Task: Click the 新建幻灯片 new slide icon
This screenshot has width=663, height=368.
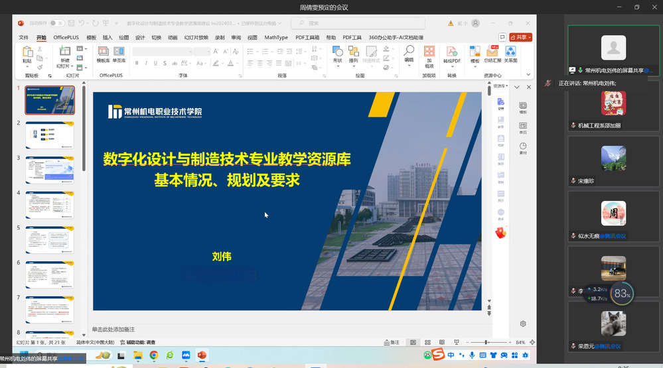Action: click(x=64, y=52)
